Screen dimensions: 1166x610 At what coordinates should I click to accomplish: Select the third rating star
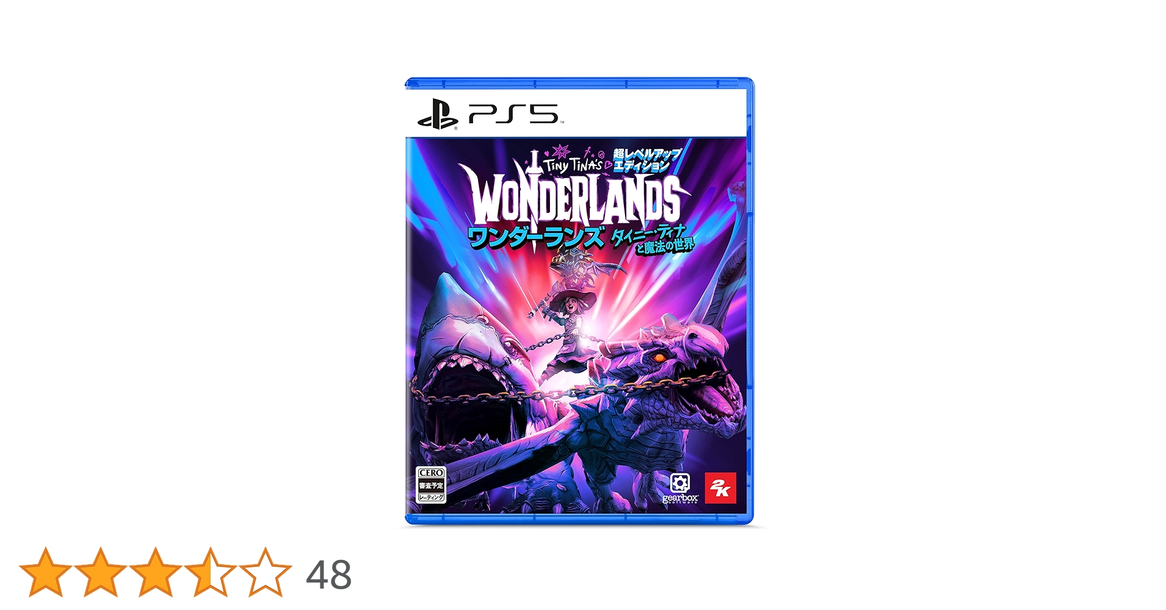156,572
